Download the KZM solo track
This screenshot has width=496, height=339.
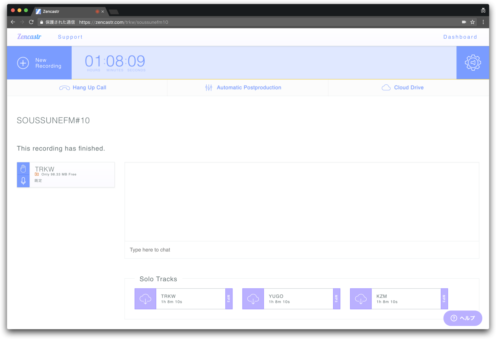click(360, 299)
